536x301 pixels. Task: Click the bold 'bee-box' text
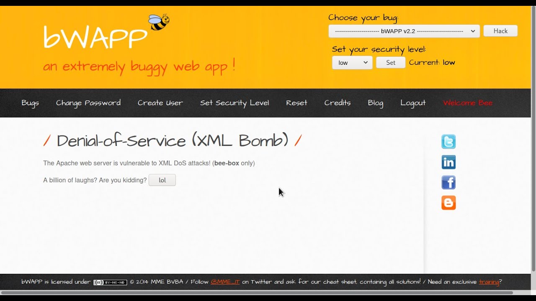(227, 163)
